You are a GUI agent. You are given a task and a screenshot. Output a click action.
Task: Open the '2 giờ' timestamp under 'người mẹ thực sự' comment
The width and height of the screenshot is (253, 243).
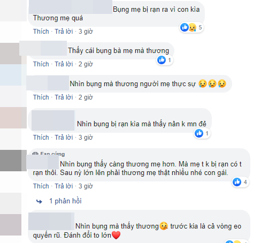[86, 97]
